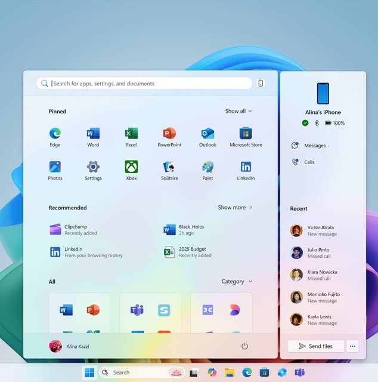This screenshot has width=378, height=382.
Task: Open File Explorer from the taskbar
Action: tap(230, 372)
